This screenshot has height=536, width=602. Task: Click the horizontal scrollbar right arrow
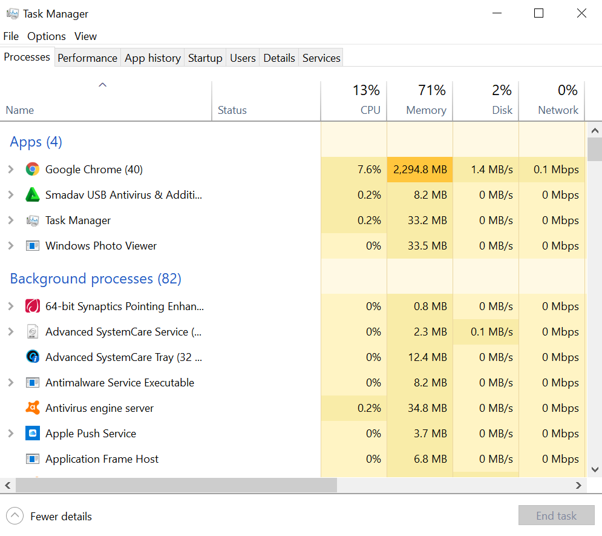point(578,485)
